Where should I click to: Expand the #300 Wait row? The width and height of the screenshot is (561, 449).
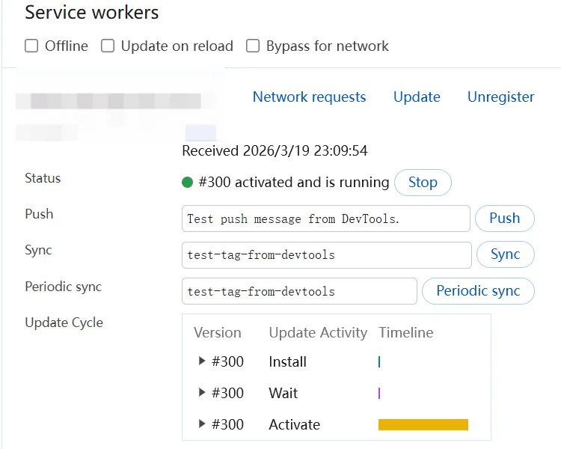click(202, 393)
